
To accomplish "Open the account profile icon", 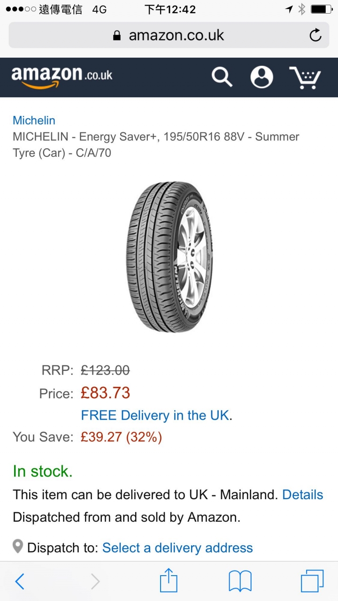I will point(261,77).
